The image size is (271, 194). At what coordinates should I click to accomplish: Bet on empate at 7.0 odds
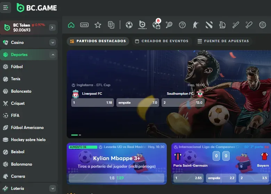tap(138, 103)
